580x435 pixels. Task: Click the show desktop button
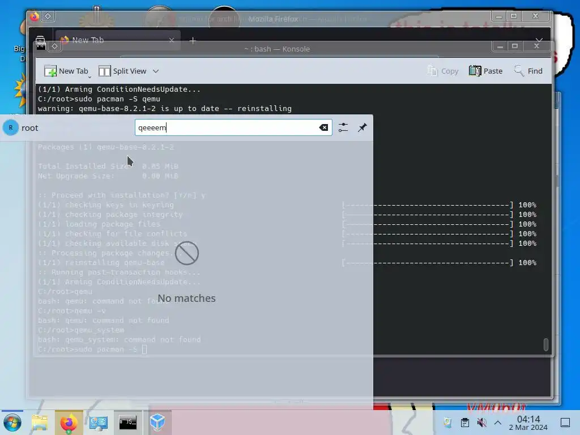point(565,423)
